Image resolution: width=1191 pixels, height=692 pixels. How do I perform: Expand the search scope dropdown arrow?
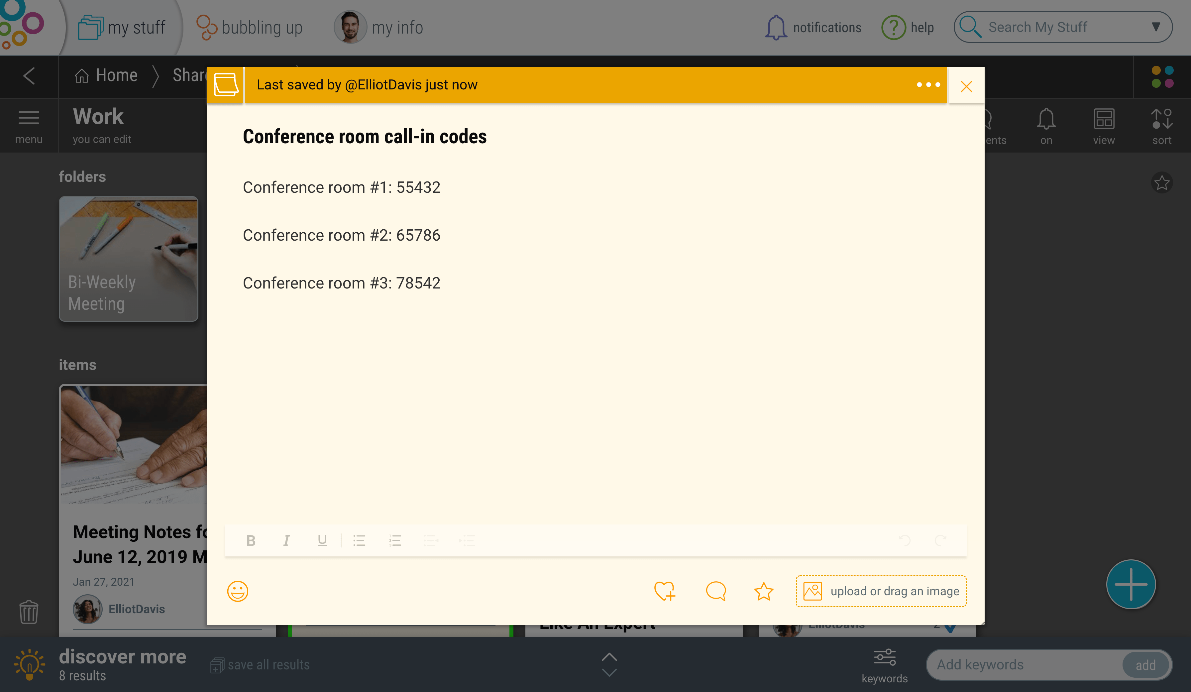point(1156,27)
